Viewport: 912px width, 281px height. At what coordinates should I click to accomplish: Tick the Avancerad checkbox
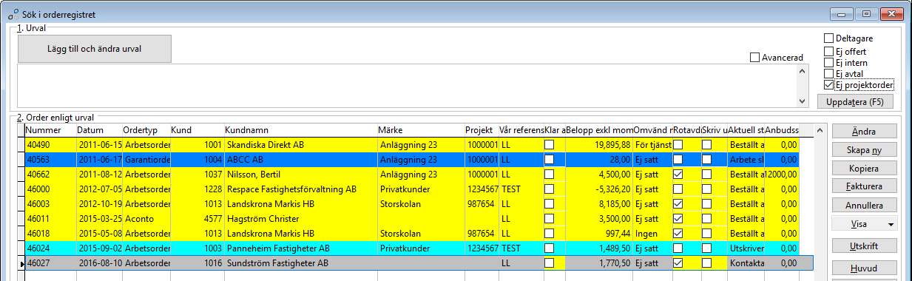[754, 57]
